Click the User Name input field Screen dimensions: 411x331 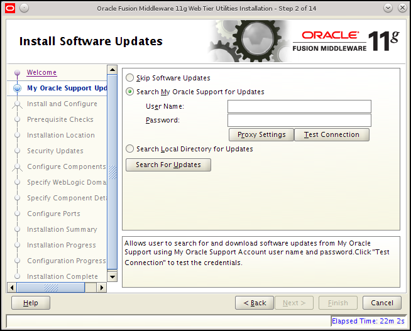pos(299,106)
